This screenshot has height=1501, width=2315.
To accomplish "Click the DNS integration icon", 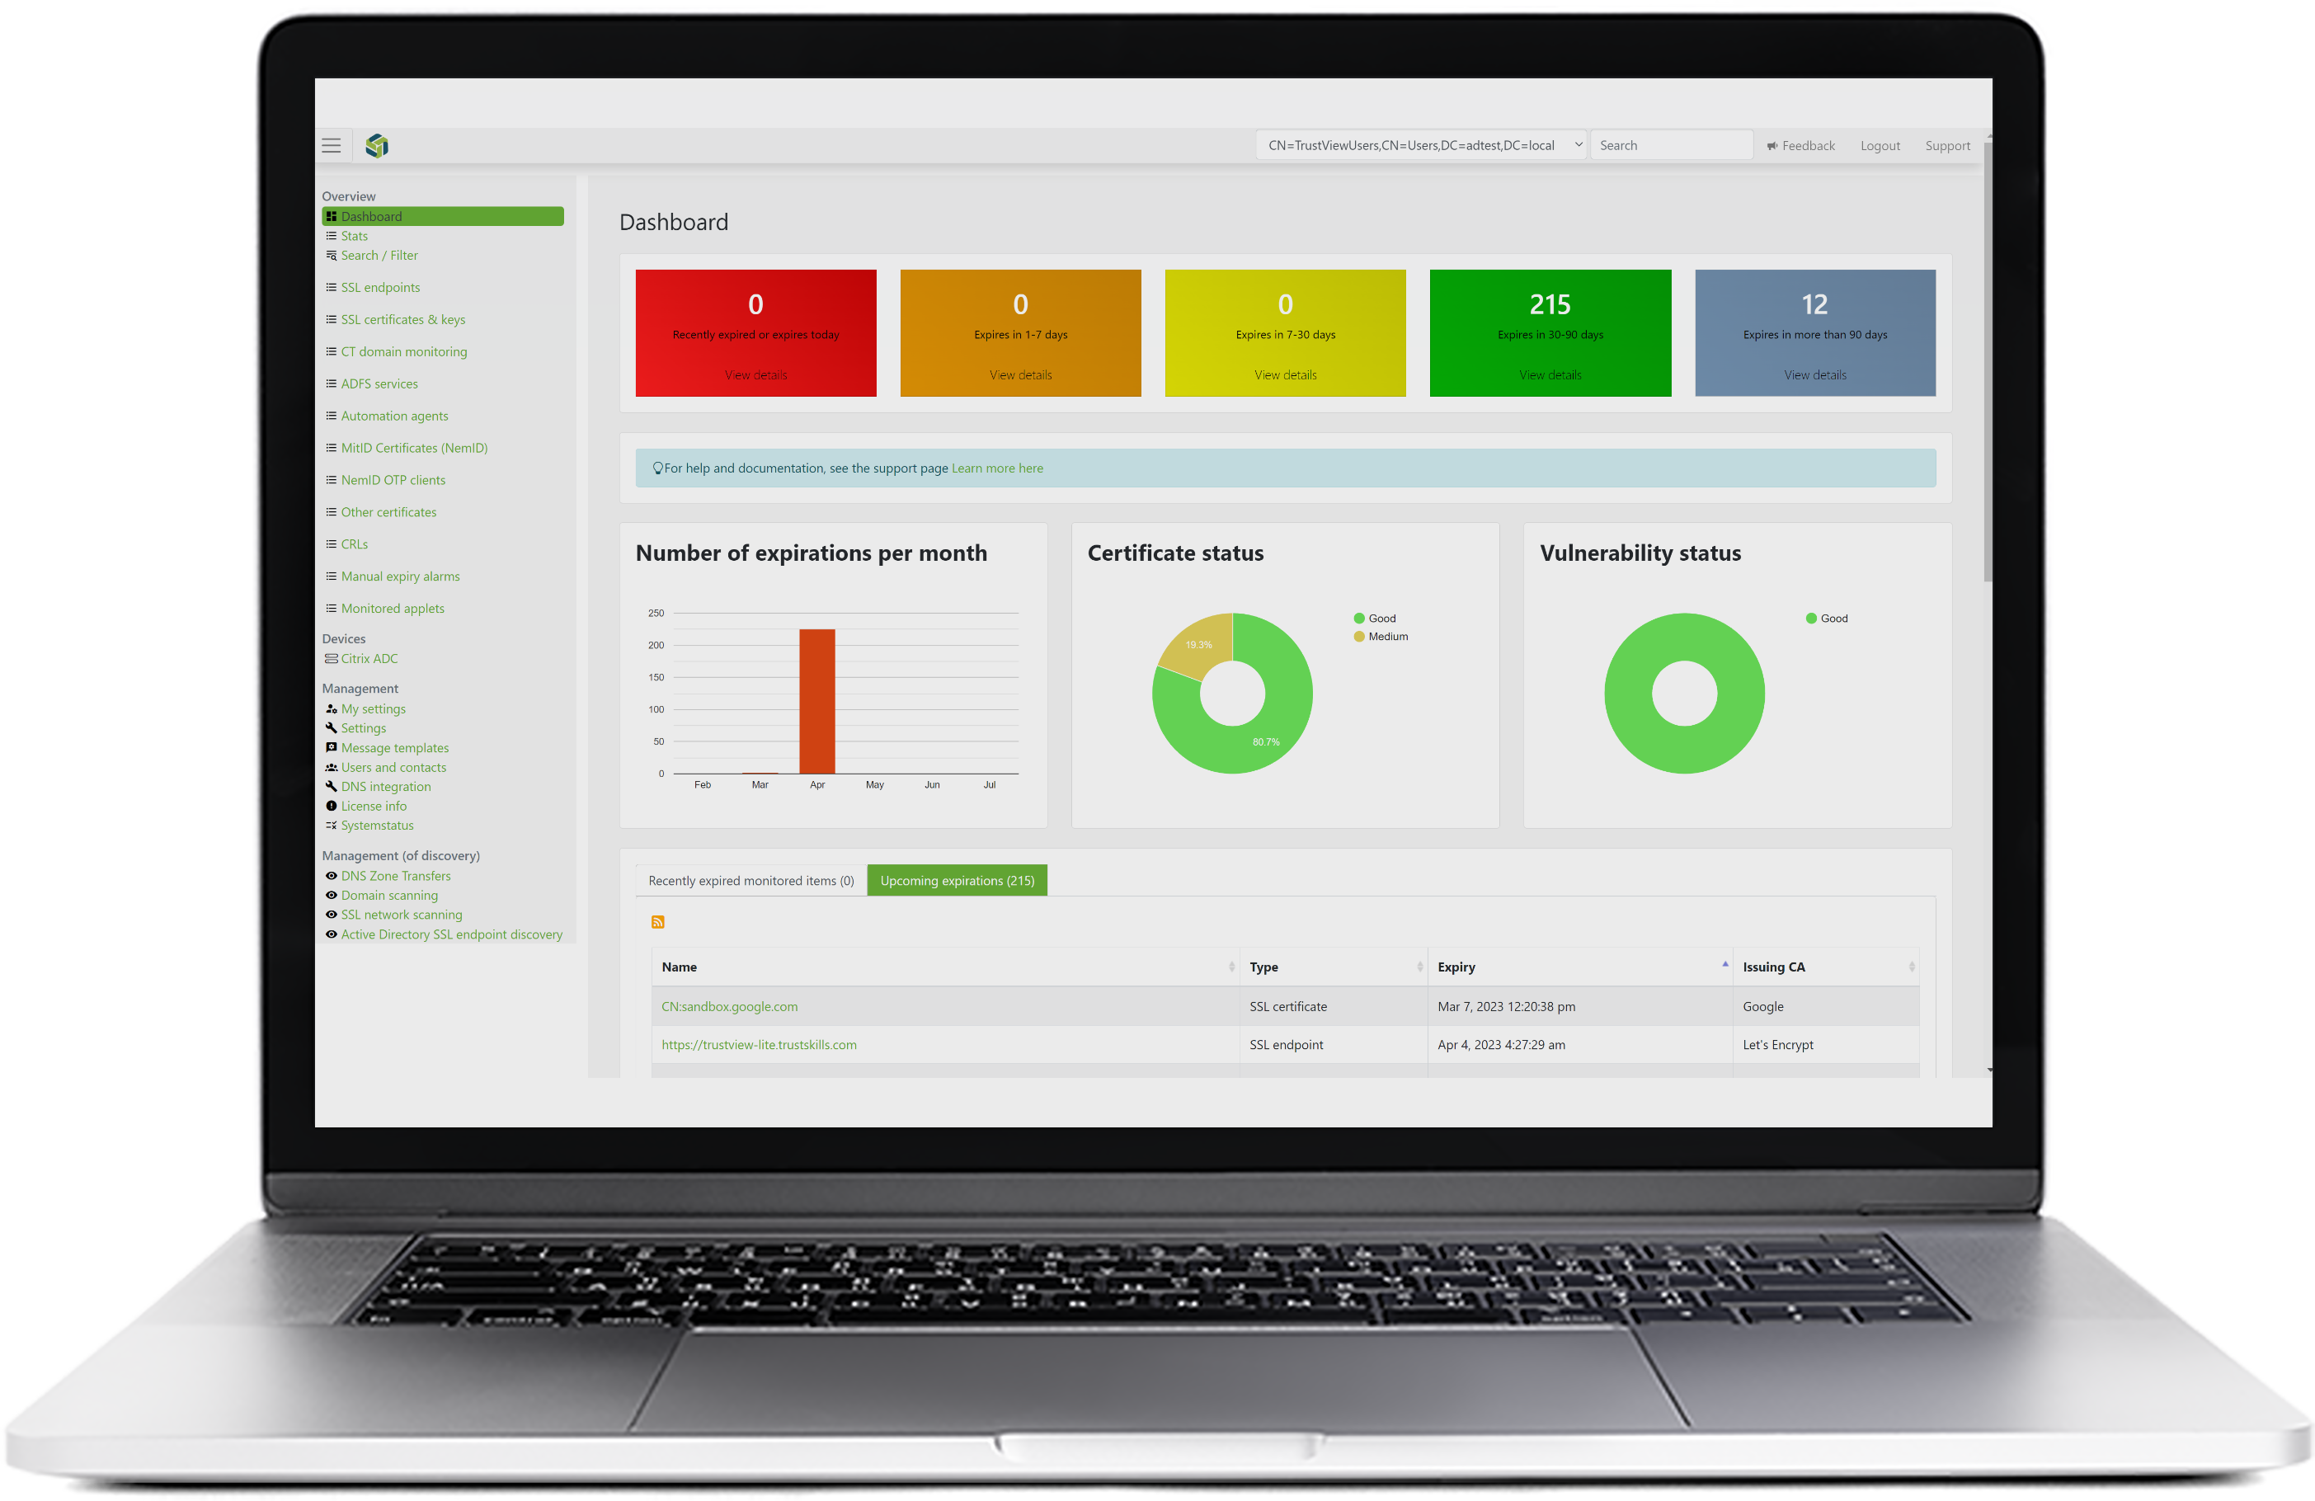I will (x=331, y=786).
